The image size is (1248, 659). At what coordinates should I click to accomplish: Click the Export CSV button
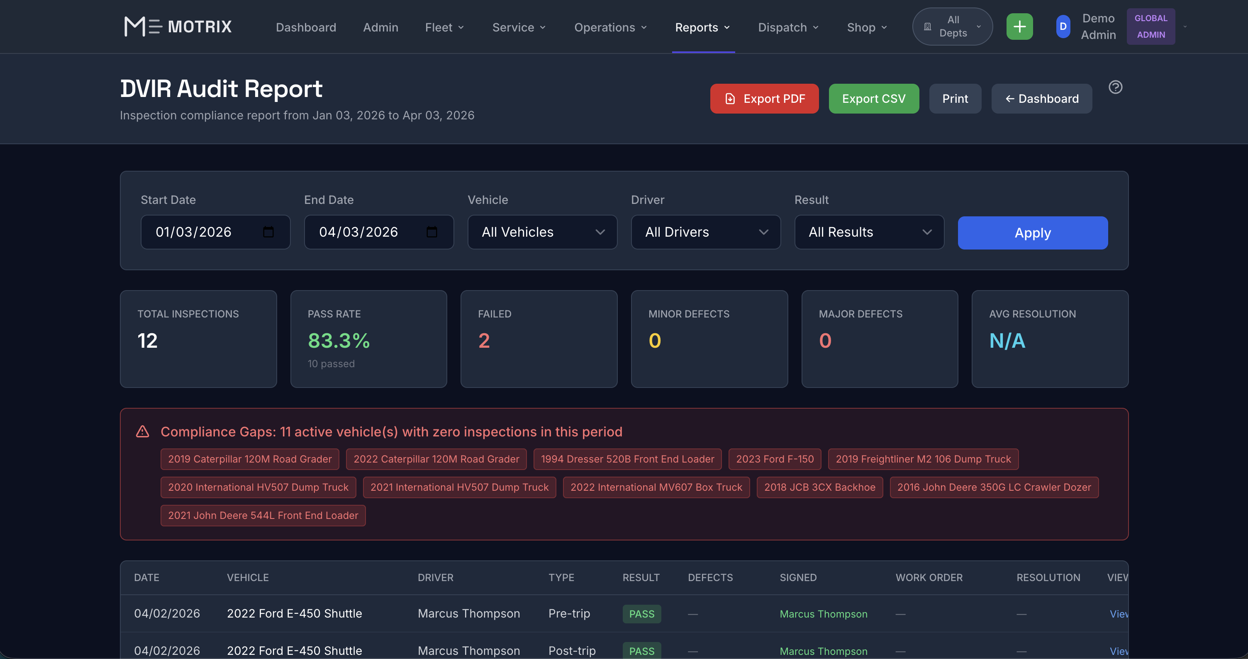(873, 99)
